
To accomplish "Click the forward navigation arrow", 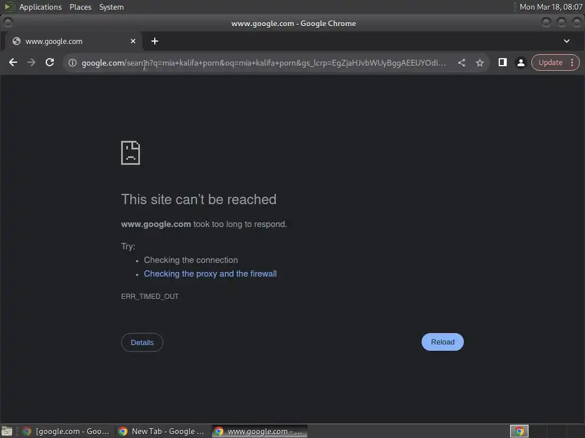I will point(31,63).
